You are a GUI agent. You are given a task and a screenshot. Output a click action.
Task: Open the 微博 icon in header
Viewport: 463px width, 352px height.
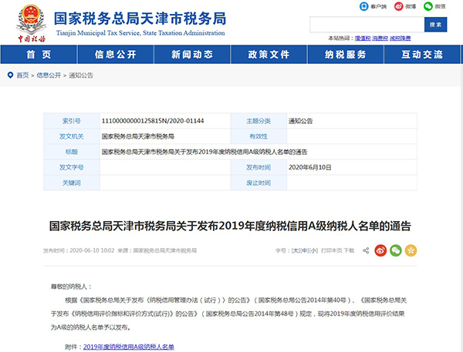pos(399,5)
